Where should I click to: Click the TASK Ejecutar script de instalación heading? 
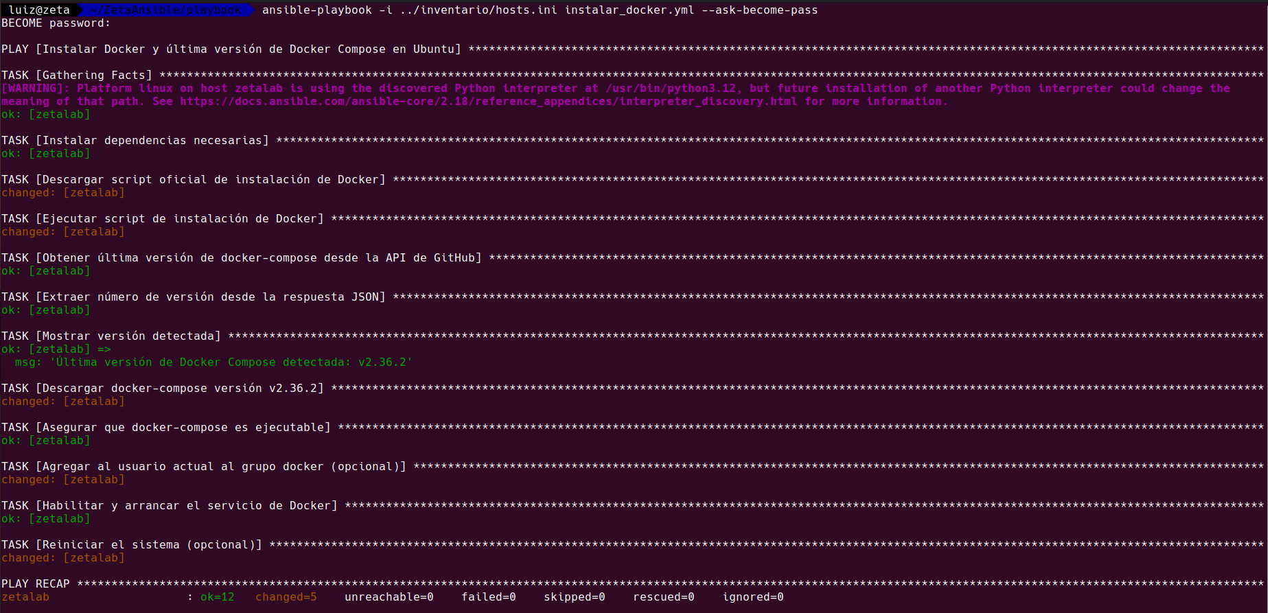click(162, 219)
